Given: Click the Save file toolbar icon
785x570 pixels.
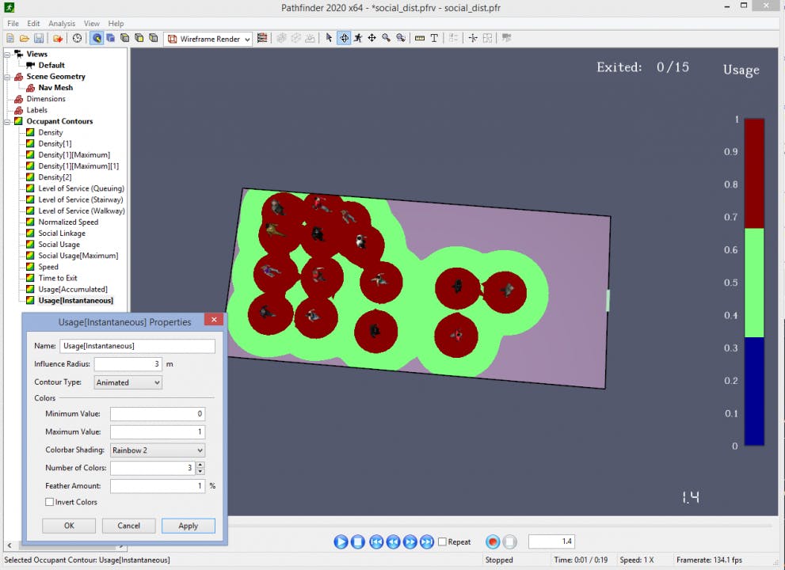Looking at the screenshot, I should tap(38, 38).
